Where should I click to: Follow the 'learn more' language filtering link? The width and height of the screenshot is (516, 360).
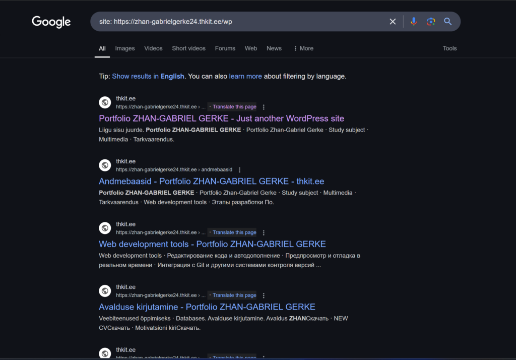coord(245,77)
